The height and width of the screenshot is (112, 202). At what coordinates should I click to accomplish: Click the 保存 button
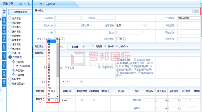pyautogui.click(x=196, y=11)
